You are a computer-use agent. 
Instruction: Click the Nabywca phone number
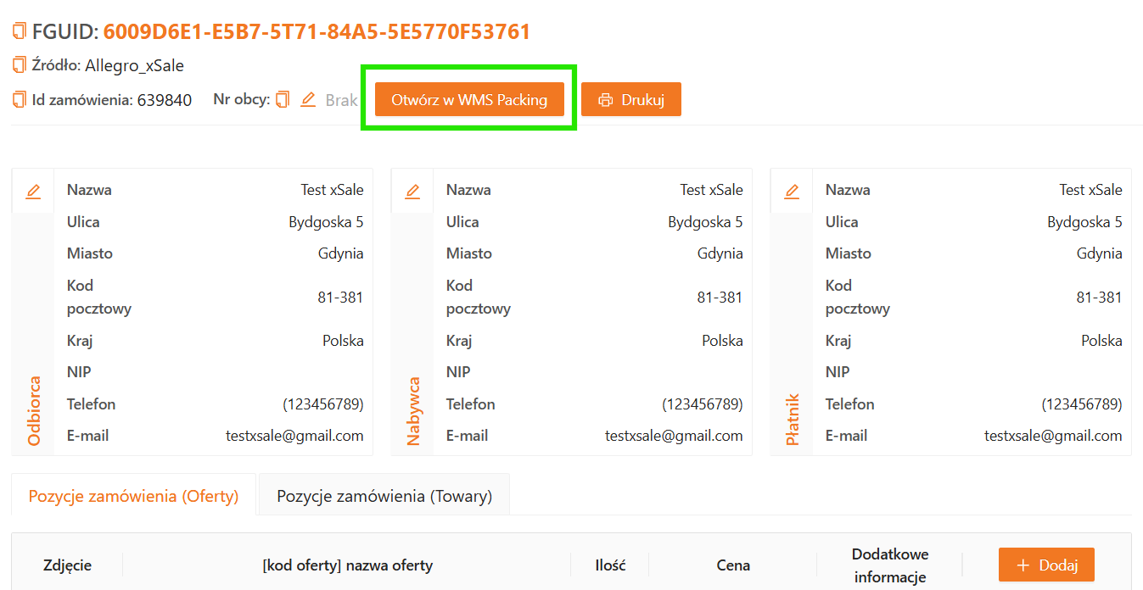click(x=702, y=404)
